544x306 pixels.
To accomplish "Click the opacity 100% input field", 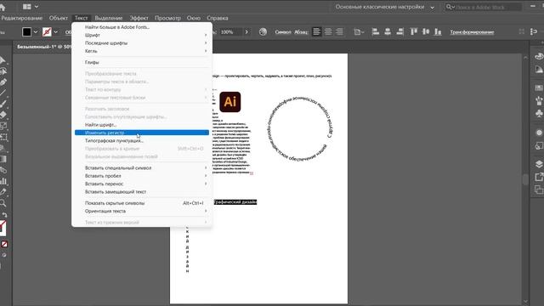I will point(230,32).
